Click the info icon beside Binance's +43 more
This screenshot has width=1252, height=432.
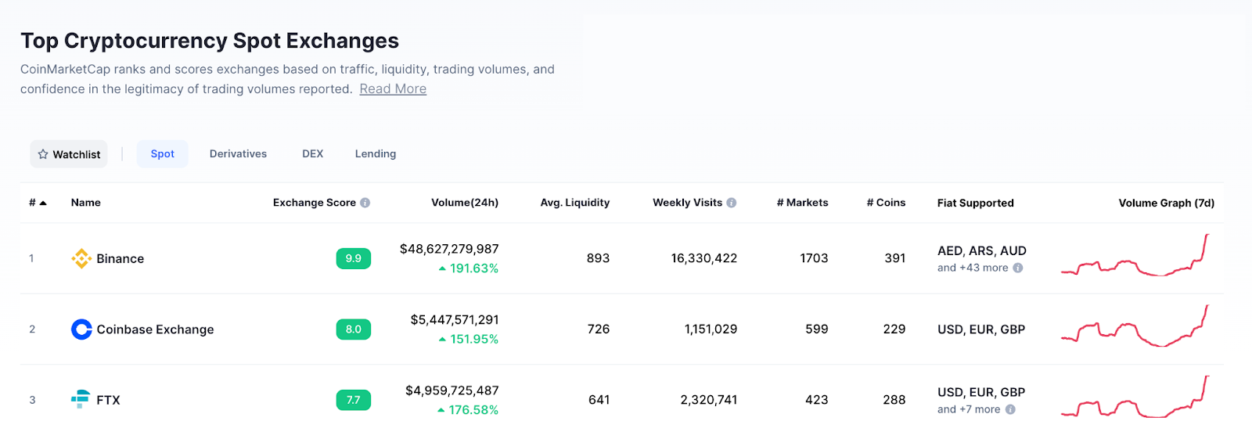click(1018, 268)
